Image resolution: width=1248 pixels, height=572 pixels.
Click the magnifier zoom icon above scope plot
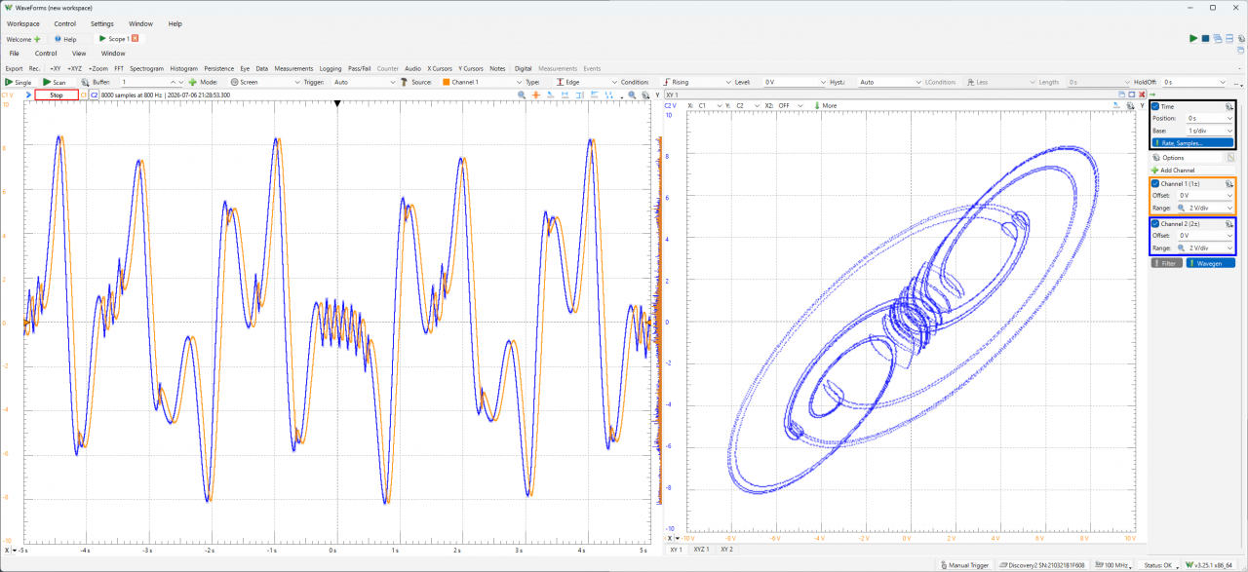pyautogui.click(x=522, y=95)
